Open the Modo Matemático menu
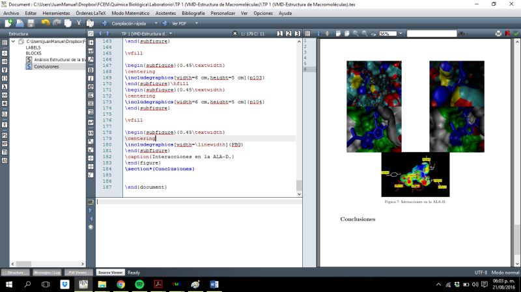This screenshot has height=292, width=521. click(x=130, y=13)
